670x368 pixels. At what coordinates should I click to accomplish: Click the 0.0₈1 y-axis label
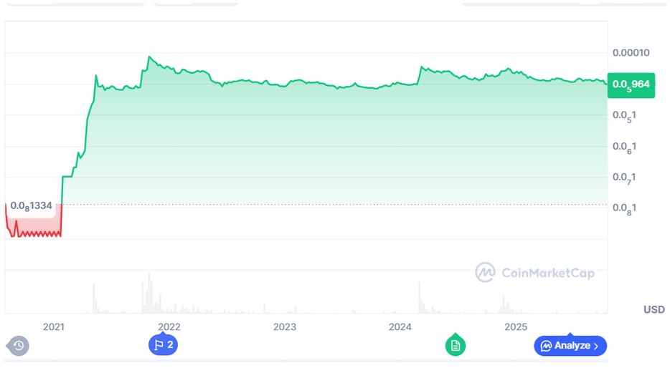click(x=626, y=208)
